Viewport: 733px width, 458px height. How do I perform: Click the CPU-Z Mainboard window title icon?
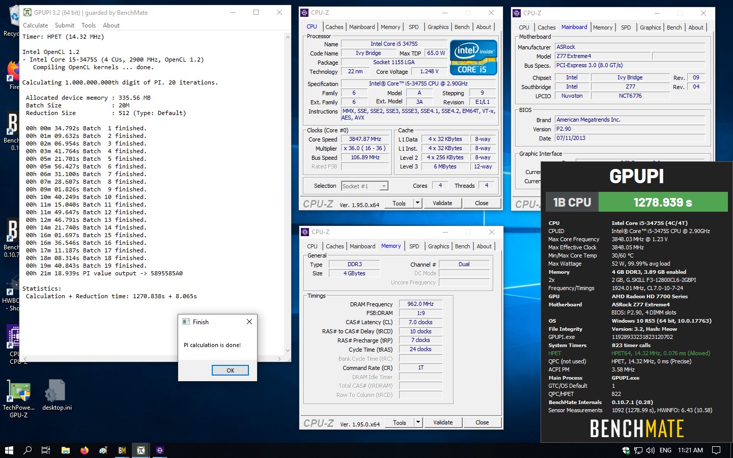coord(517,13)
